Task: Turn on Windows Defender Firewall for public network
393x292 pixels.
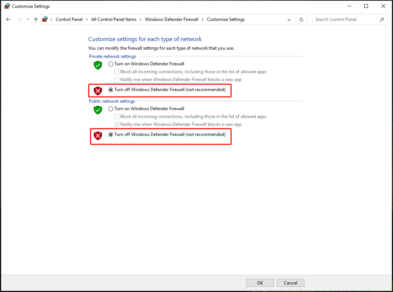Action: (111, 109)
